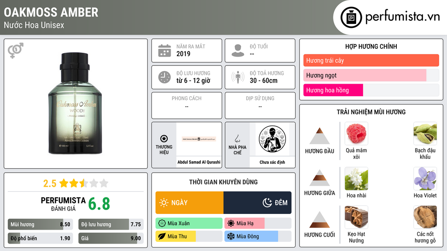Click the Hoa Violet note image

pos(425,178)
